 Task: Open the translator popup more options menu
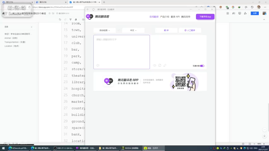pos(191,9)
